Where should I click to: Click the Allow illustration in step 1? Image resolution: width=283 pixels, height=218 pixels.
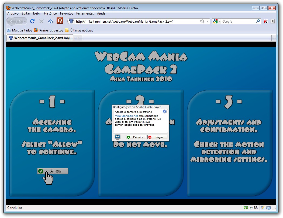[x=53, y=171]
